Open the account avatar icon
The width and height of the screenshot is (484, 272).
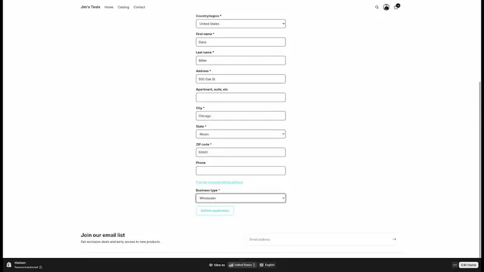pos(386,7)
